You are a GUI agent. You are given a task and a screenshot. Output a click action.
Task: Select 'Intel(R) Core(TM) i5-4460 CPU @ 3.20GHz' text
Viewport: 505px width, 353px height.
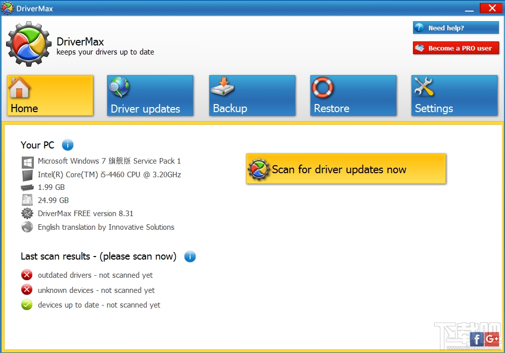coord(110,174)
